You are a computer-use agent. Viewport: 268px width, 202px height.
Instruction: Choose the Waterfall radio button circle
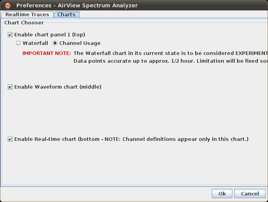click(18, 43)
